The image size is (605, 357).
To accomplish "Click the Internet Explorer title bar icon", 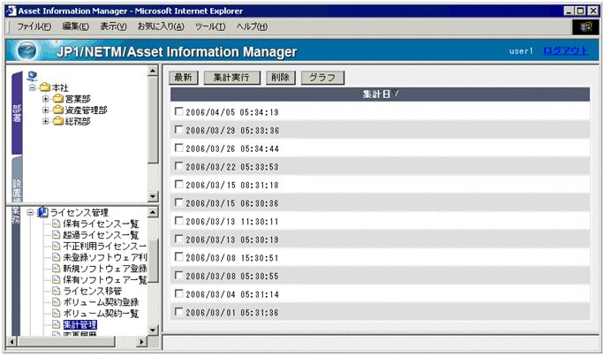I will [x=11, y=11].
